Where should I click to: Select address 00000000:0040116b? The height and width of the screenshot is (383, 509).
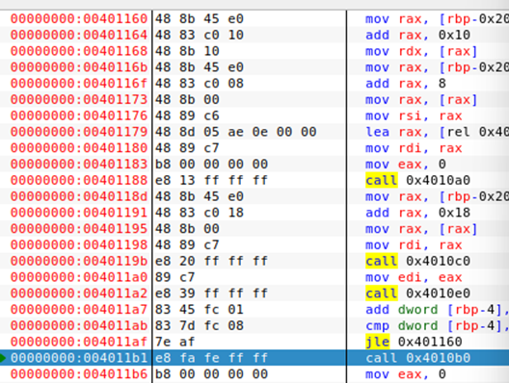(x=79, y=67)
